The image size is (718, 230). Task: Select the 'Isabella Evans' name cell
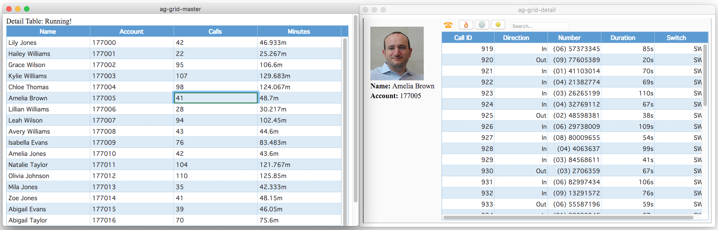tap(48, 143)
